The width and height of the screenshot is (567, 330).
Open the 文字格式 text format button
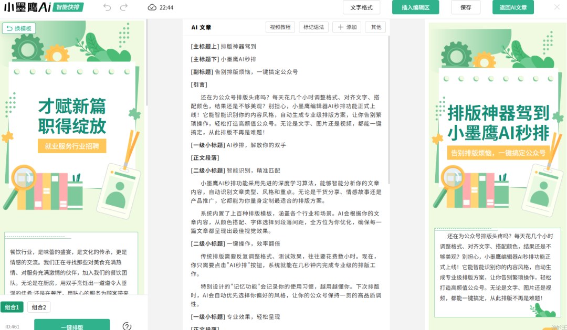pyautogui.click(x=361, y=7)
